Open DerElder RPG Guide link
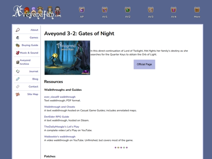This screenshot has width=212, height=159. pyautogui.click(x=57, y=117)
